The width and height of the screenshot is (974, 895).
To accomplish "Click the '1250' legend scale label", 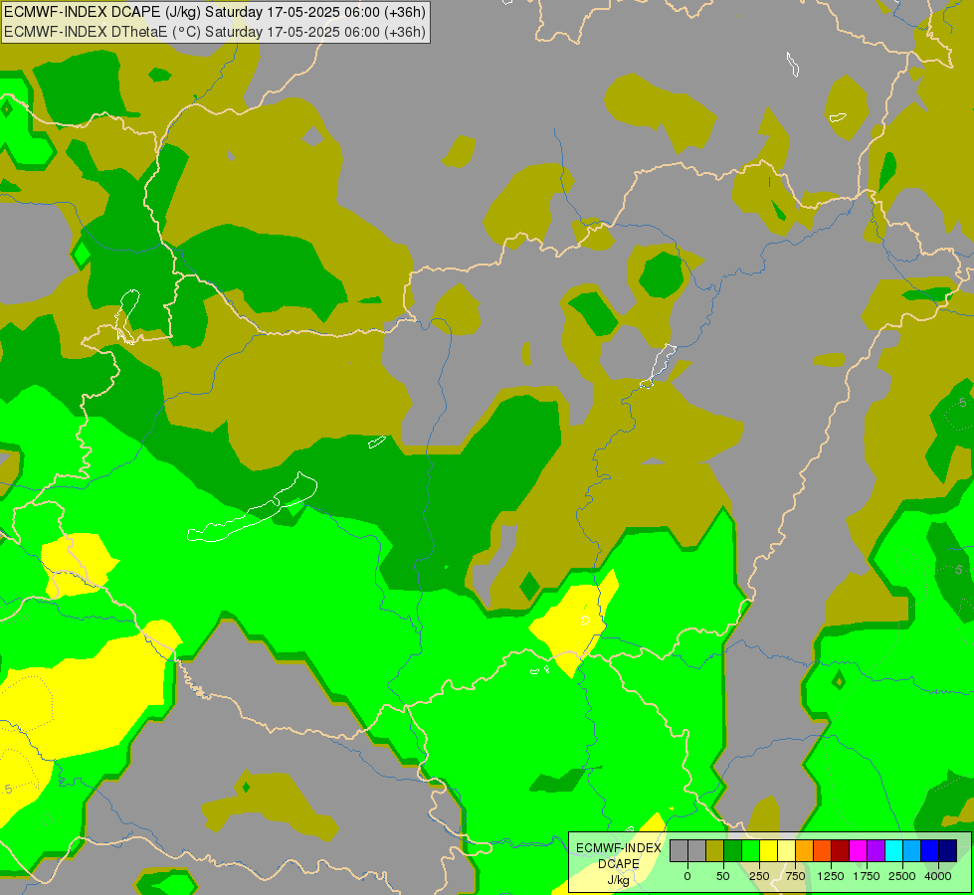I will pyautogui.click(x=831, y=876).
